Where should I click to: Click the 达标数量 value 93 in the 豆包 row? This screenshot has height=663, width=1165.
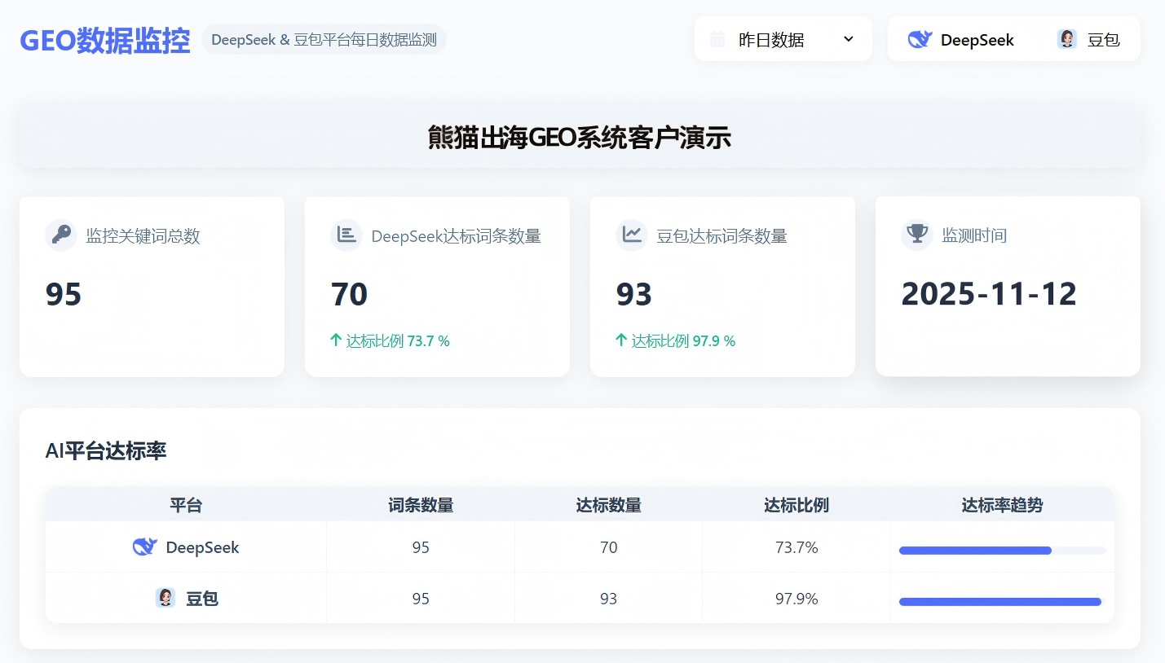pyautogui.click(x=608, y=599)
